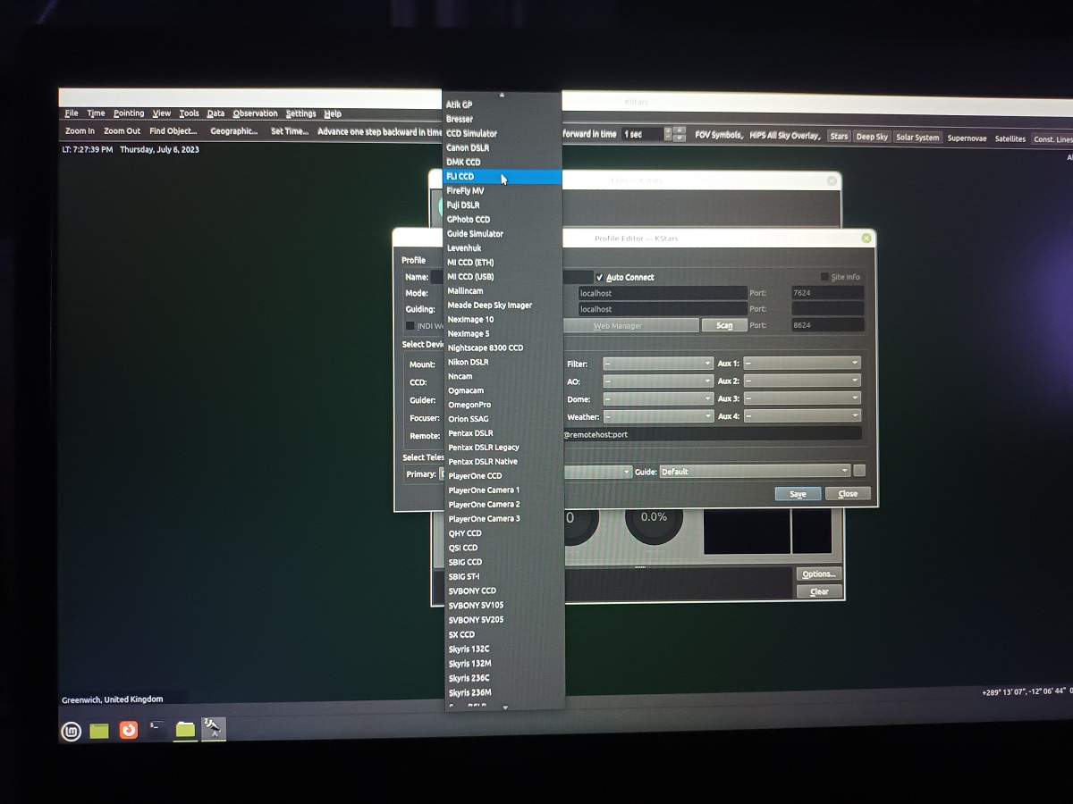Open the File menu
This screenshot has height=804, width=1073.
[x=72, y=113]
